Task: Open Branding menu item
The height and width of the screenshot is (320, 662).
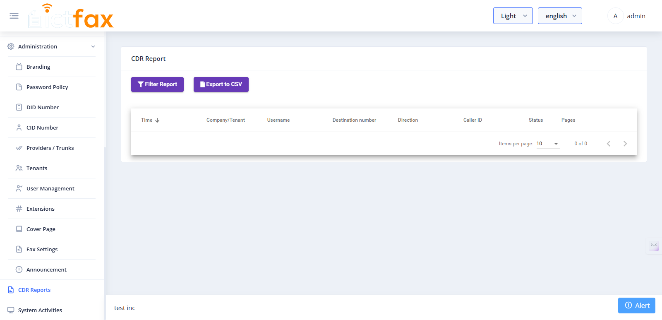Action: pyautogui.click(x=52, y=67)
